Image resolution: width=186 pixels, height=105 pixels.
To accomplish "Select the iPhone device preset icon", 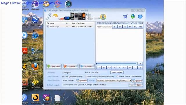I will click(x=72, y=16).
